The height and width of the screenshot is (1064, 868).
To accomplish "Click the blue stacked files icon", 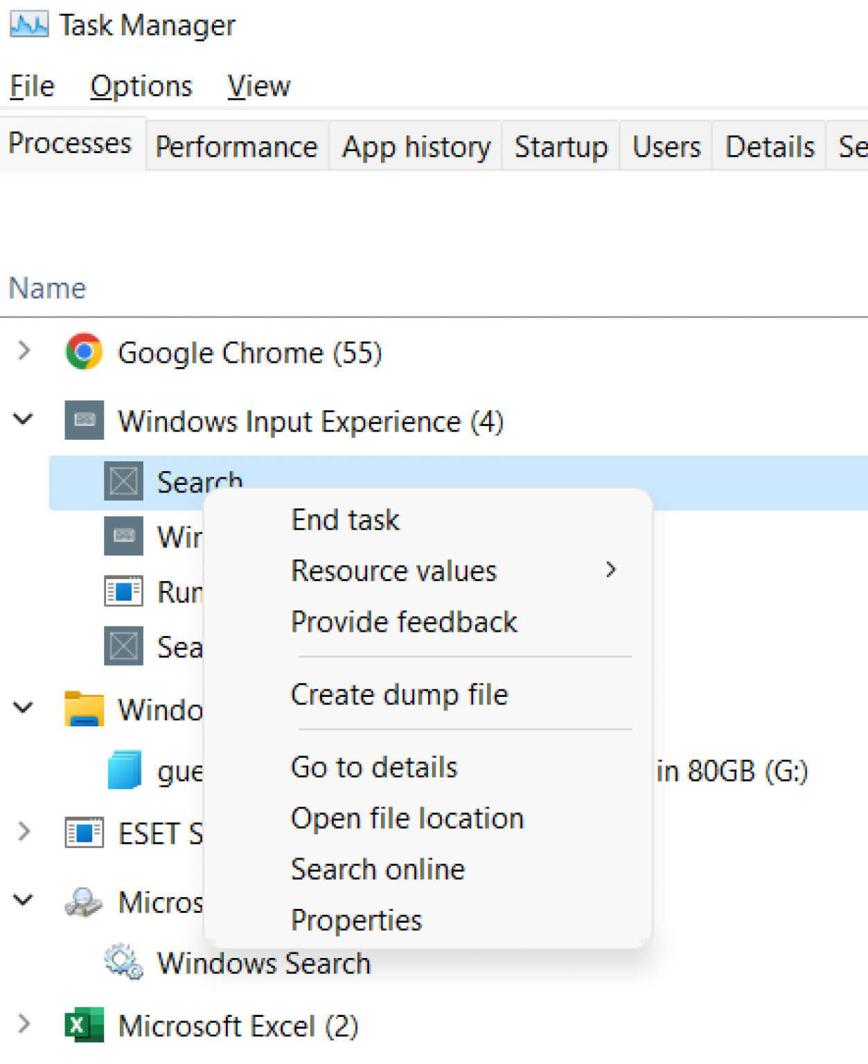I will pos(125,770).
